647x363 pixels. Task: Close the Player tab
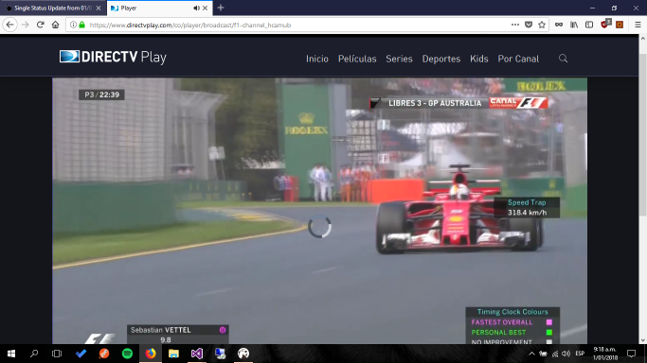click(205, 8)
